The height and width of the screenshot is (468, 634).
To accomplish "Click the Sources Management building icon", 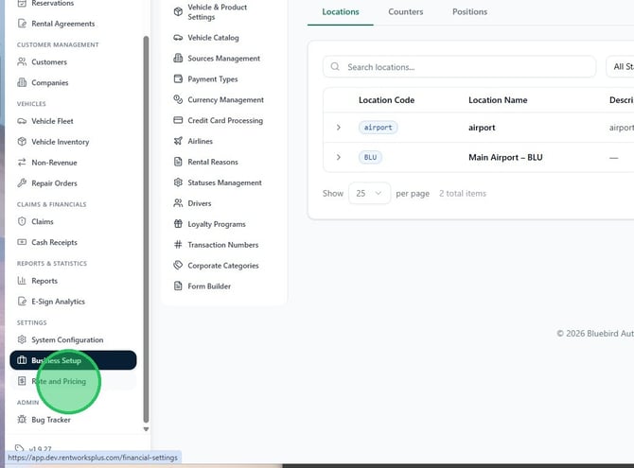I will [178, 59].
